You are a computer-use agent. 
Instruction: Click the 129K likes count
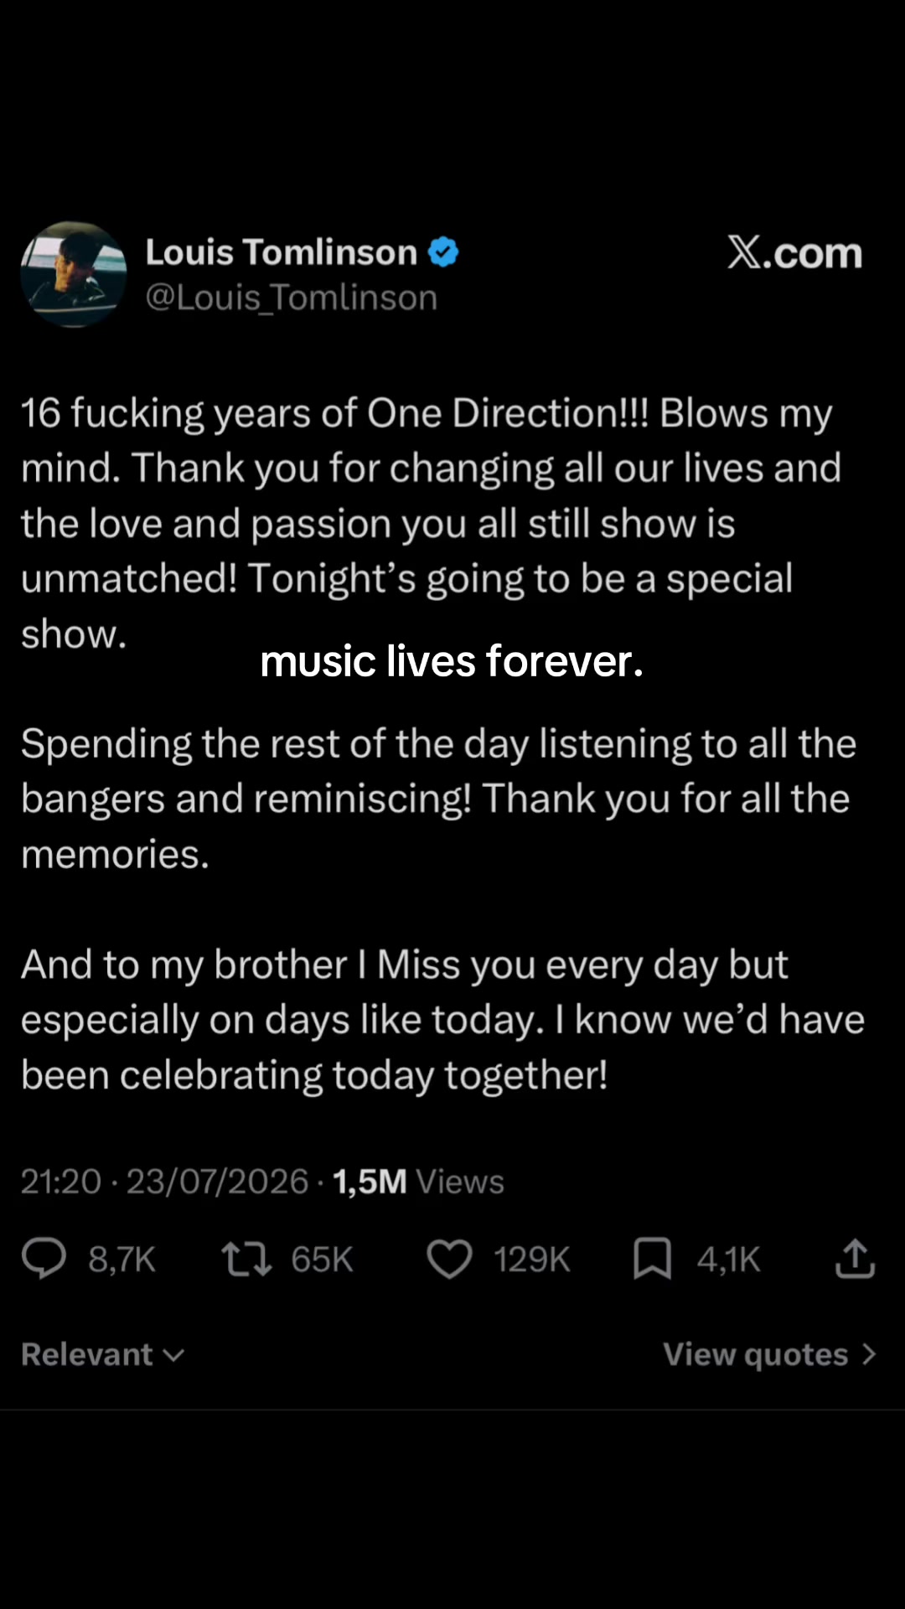tap(531, 1260)
